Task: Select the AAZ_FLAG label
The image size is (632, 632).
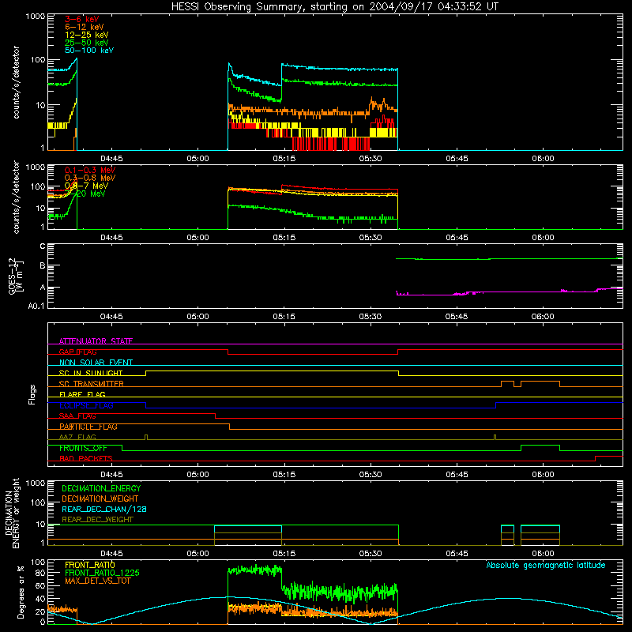Action: [x=77, y=437]
